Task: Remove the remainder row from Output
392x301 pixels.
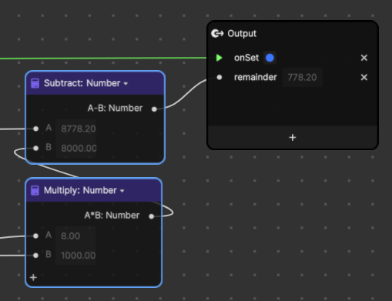Action: (364, 77)
